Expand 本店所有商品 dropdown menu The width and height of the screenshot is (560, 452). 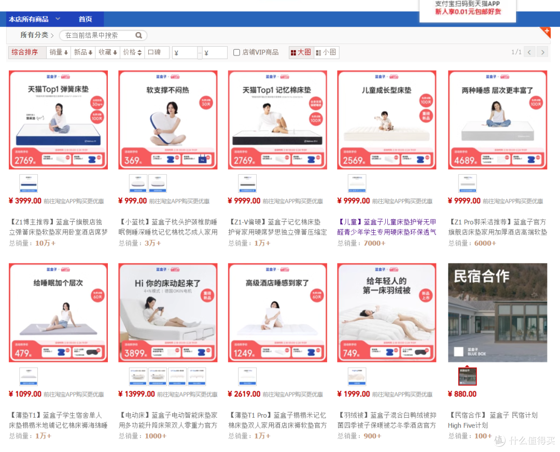tap(34, 19)
